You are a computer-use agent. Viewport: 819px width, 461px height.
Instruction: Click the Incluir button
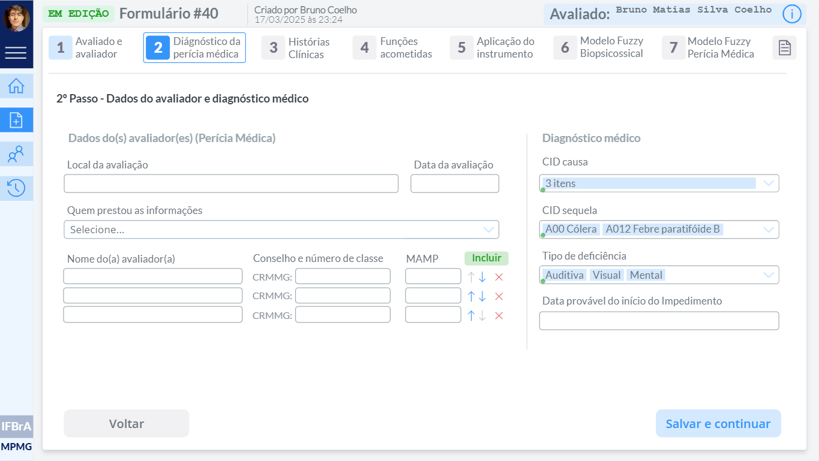(487, 258)
